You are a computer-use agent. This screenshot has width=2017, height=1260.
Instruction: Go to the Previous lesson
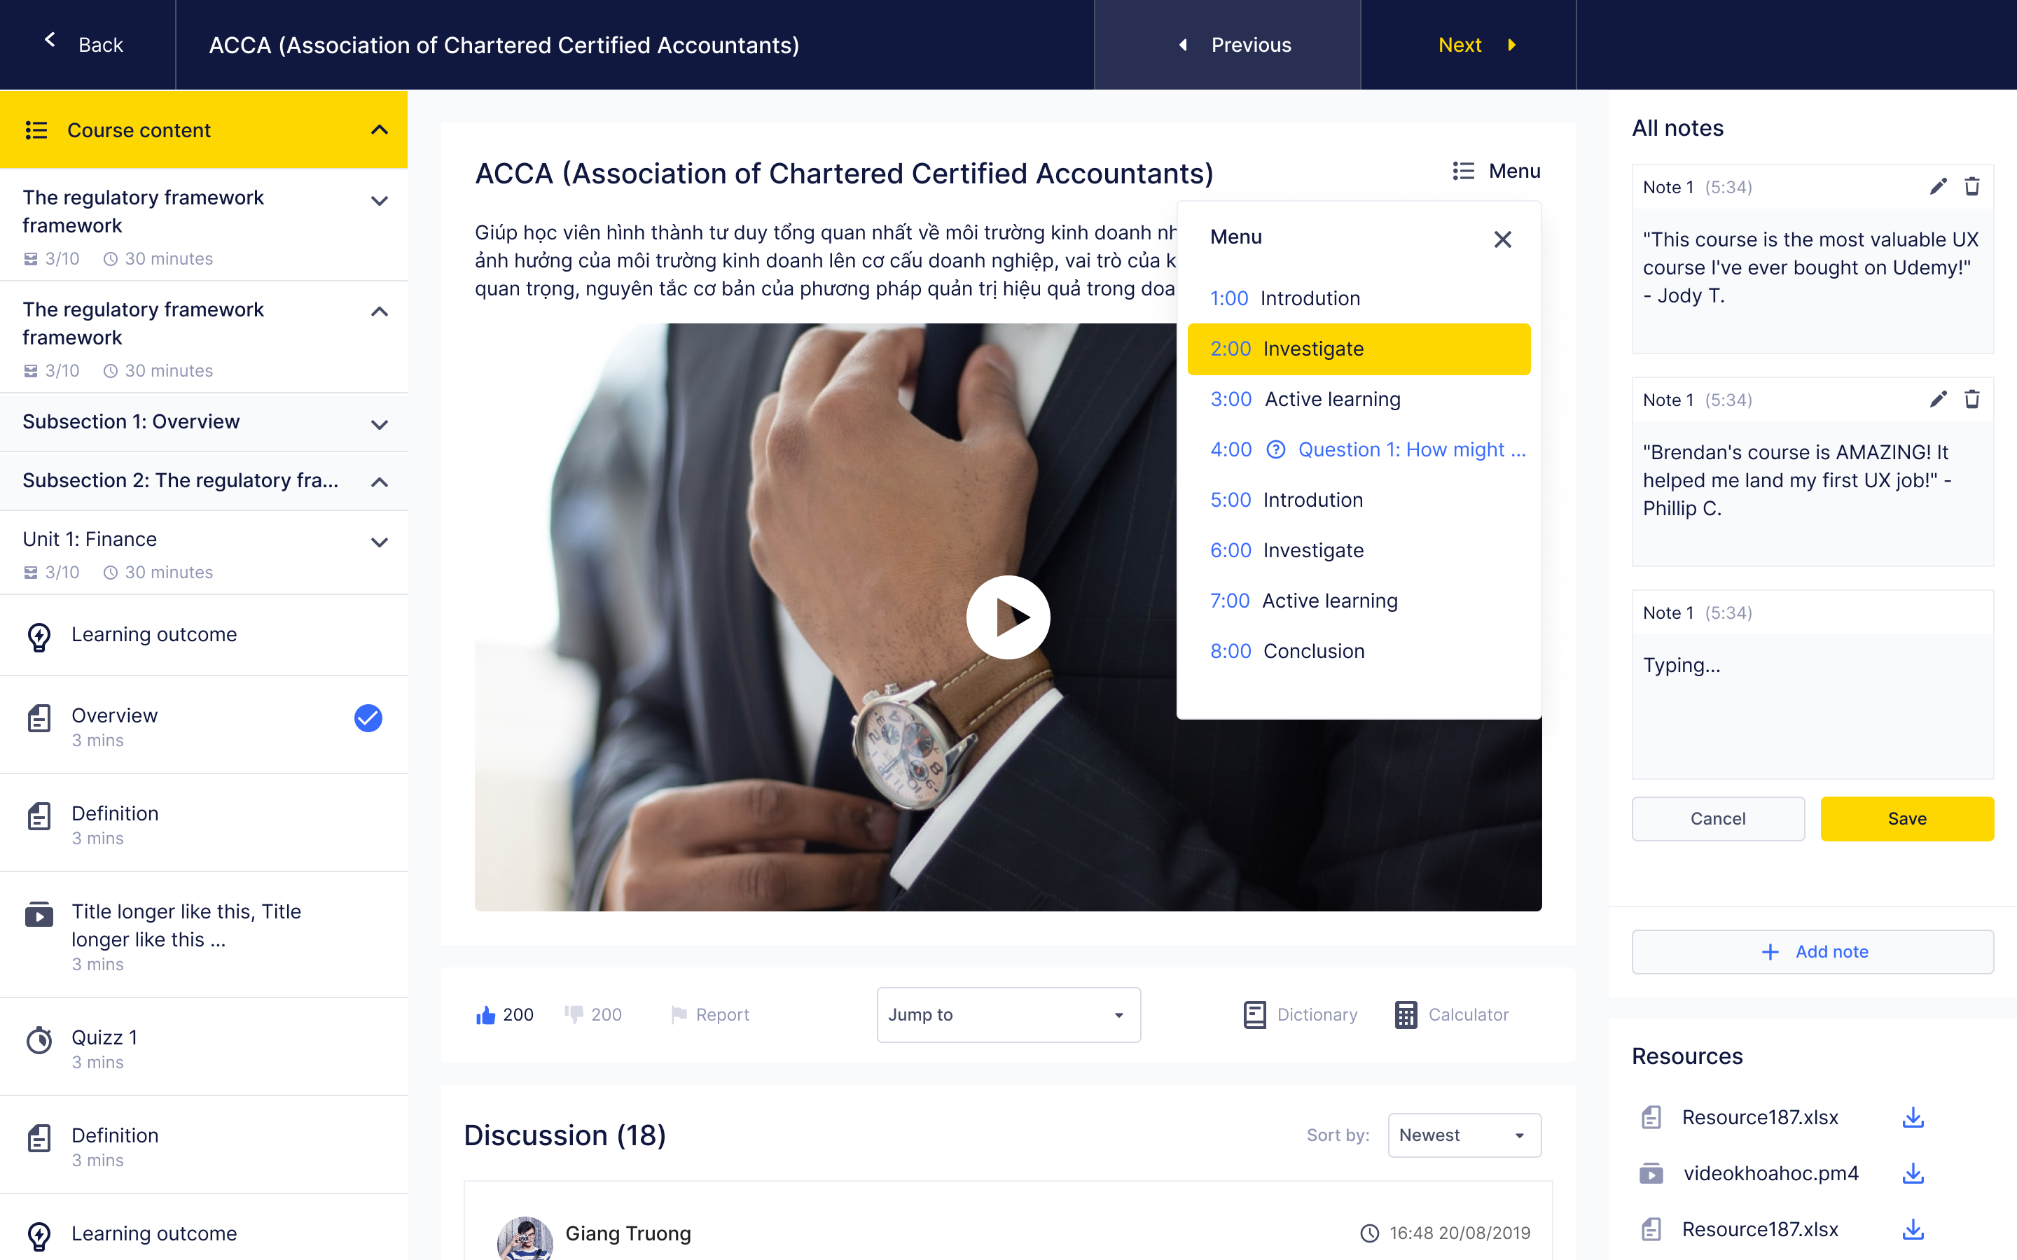(x=1227, y=45)
